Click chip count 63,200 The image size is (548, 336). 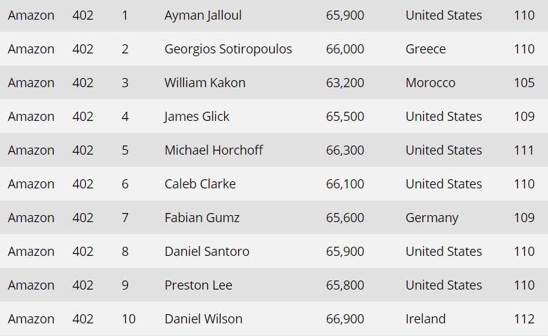click(x=345, y=83)
